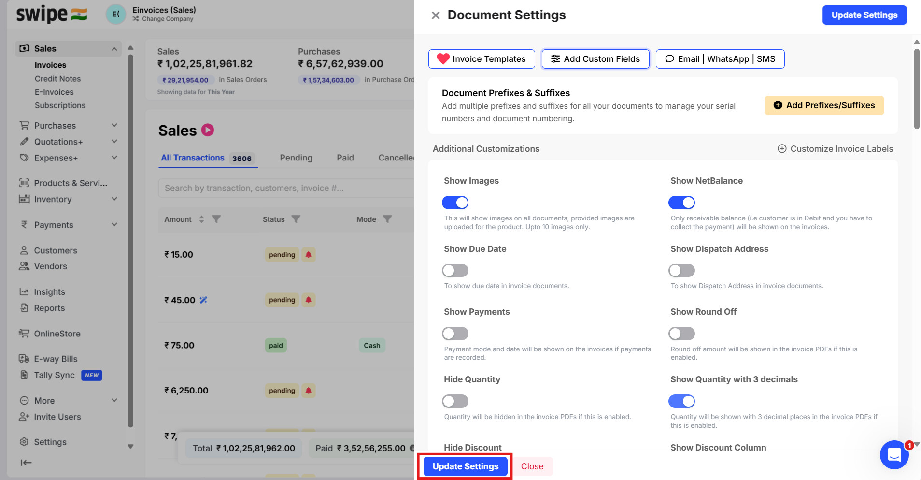Viewport: 921px width, 480px height.
Task: Click the chat support bubble icon
Action: [x=894, y=454]
